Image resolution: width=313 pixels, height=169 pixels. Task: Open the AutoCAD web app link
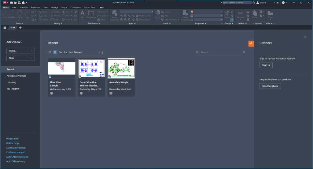point(16,161)
